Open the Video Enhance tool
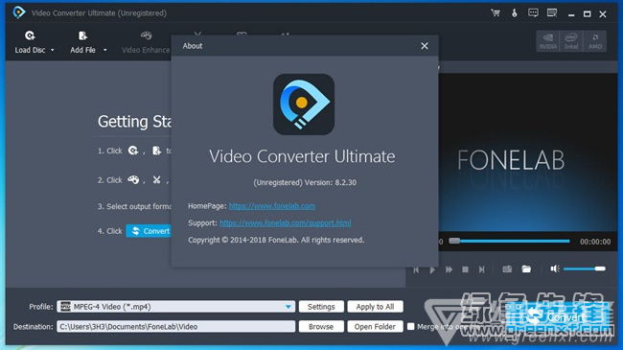This screenshot has height=350, width=623. pos(146,42)
